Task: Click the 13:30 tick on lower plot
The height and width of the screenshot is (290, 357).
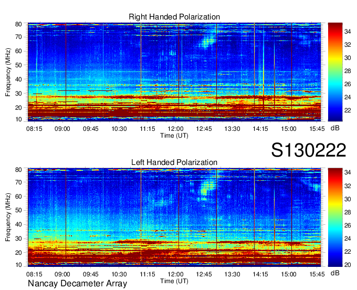Action: [232, 274]
